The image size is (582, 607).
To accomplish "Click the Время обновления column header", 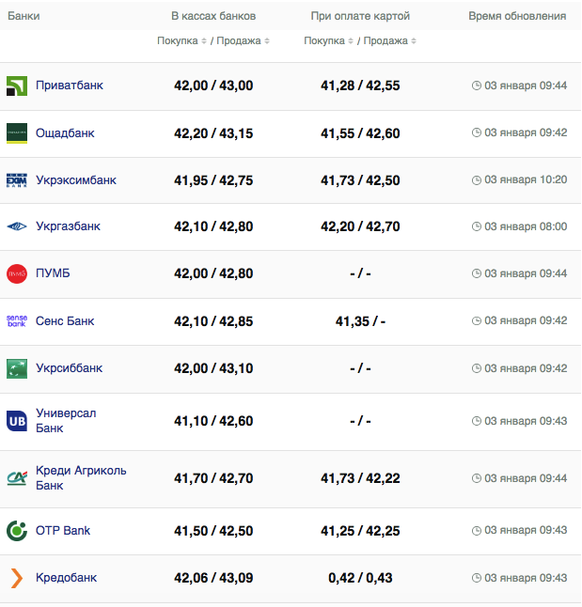I will 517,17.
